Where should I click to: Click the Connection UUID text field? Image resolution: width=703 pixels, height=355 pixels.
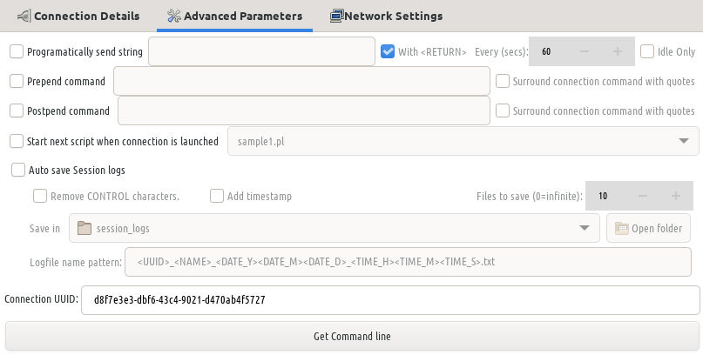[390, 300]
